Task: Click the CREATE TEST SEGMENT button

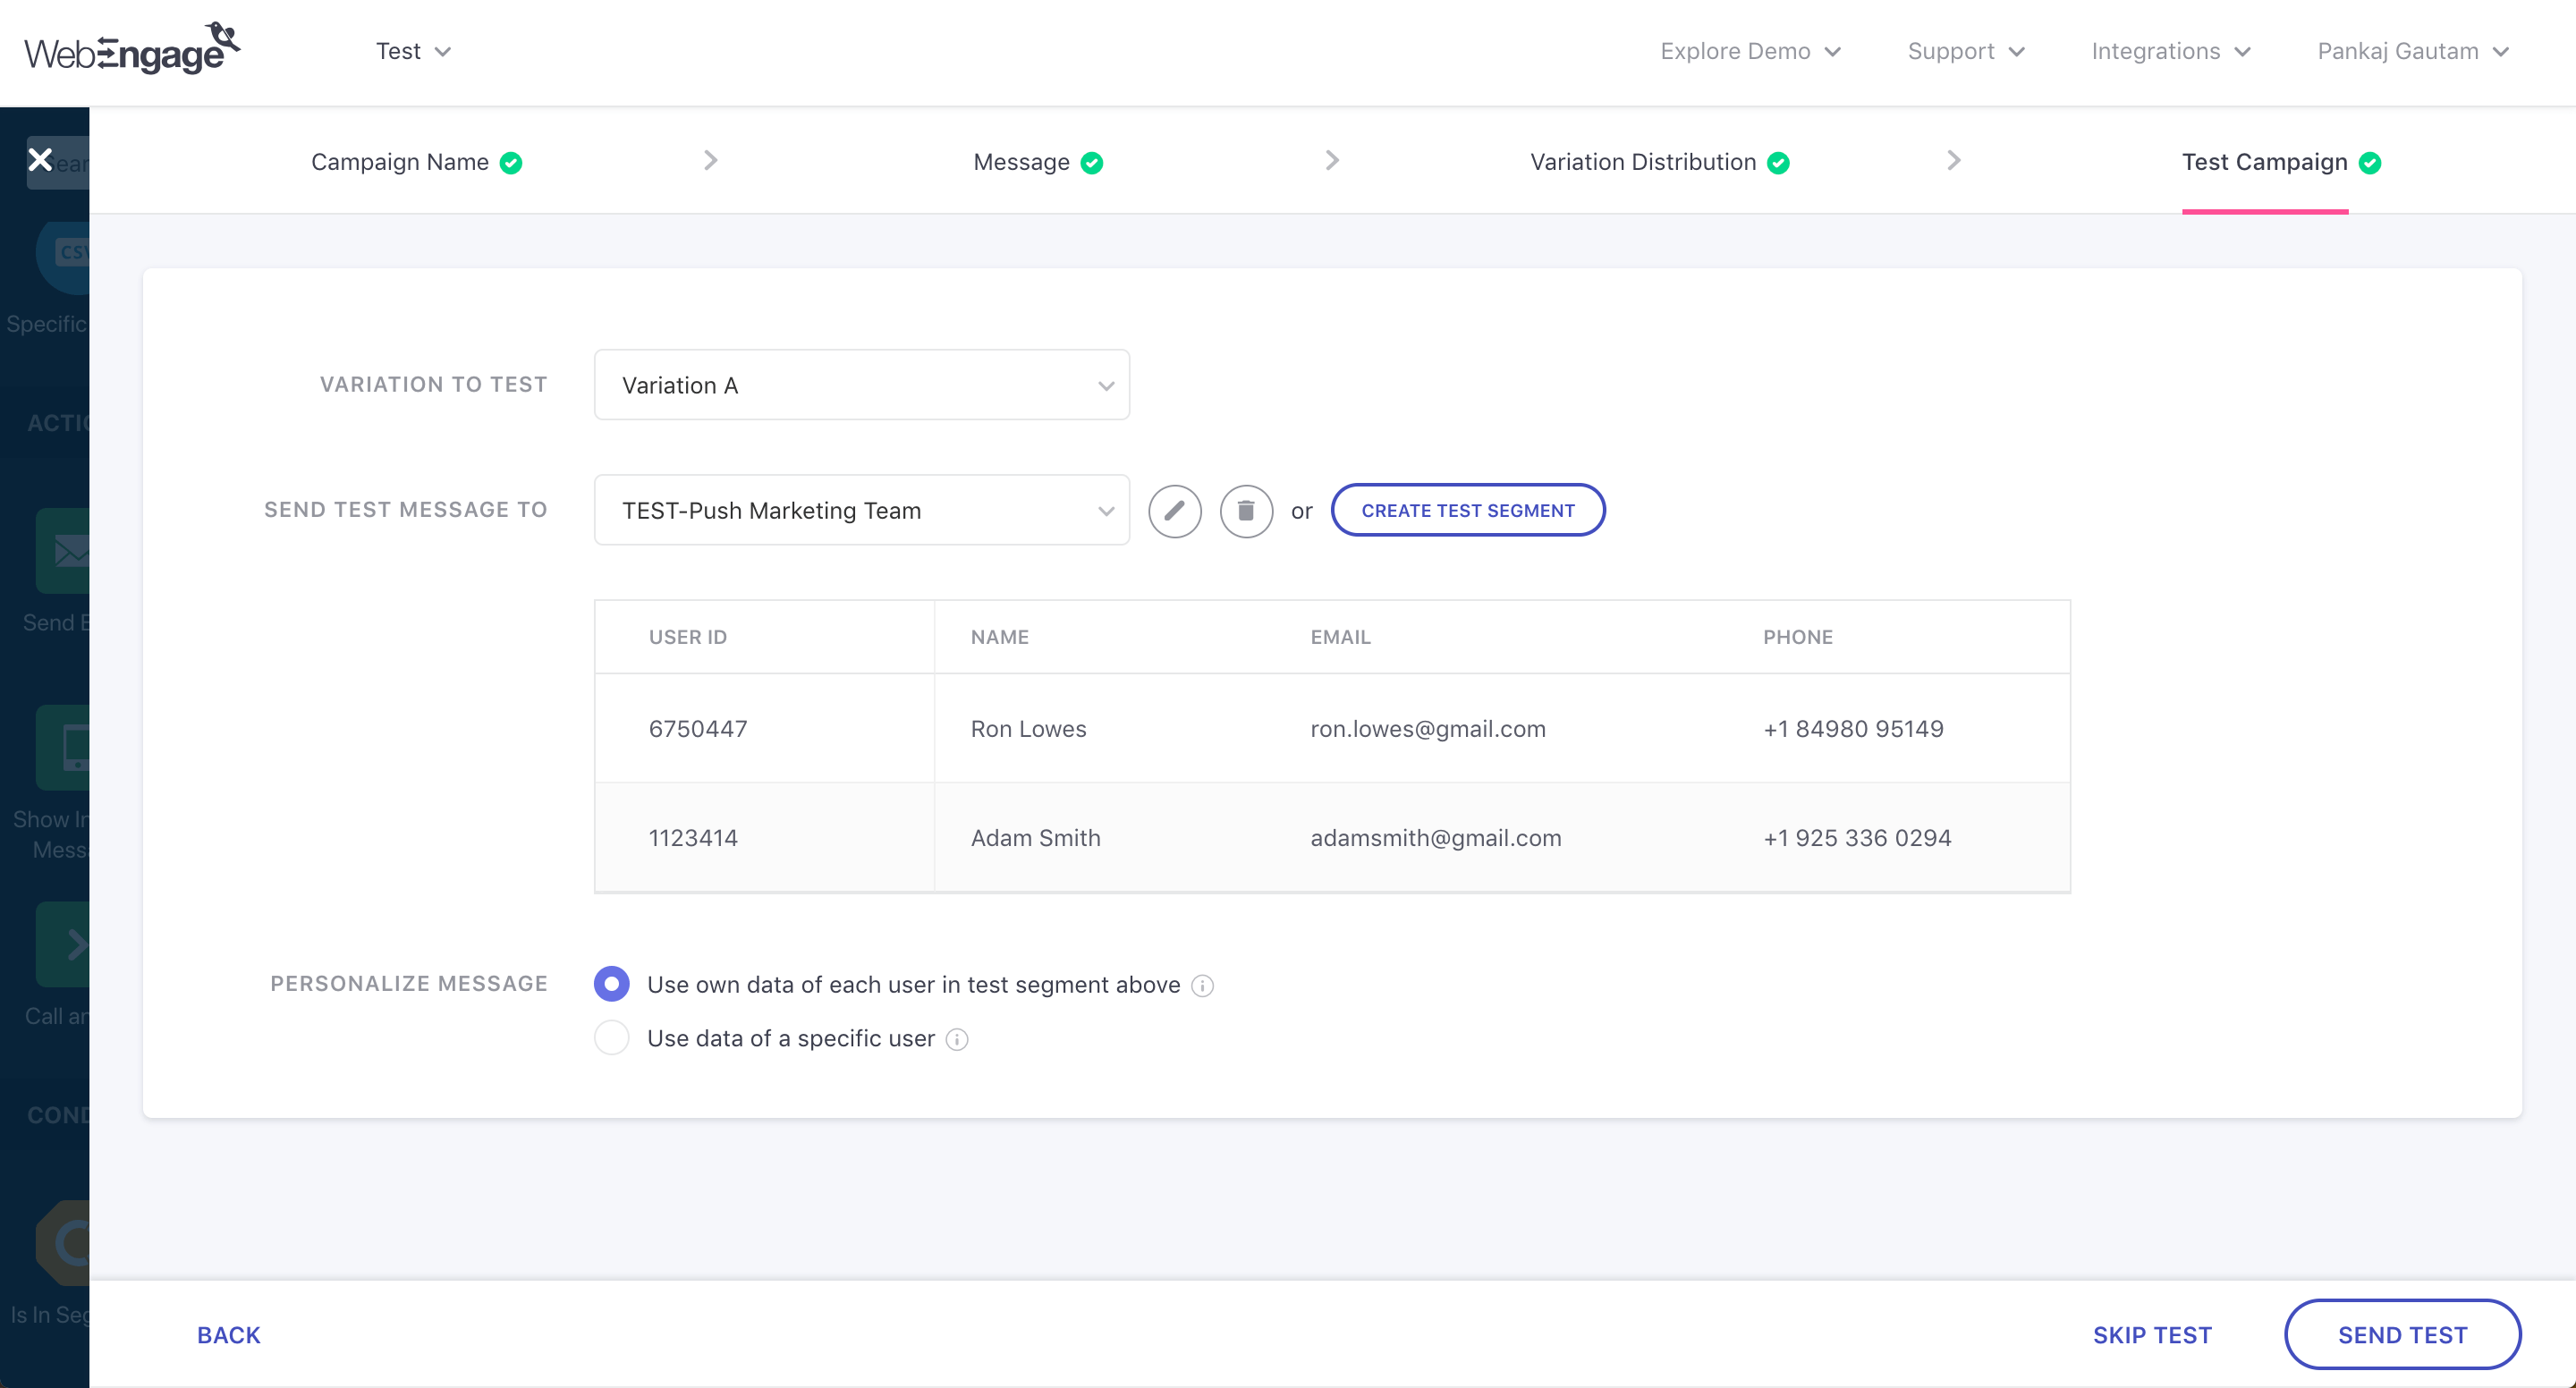Action: (x=1467, y=510)
